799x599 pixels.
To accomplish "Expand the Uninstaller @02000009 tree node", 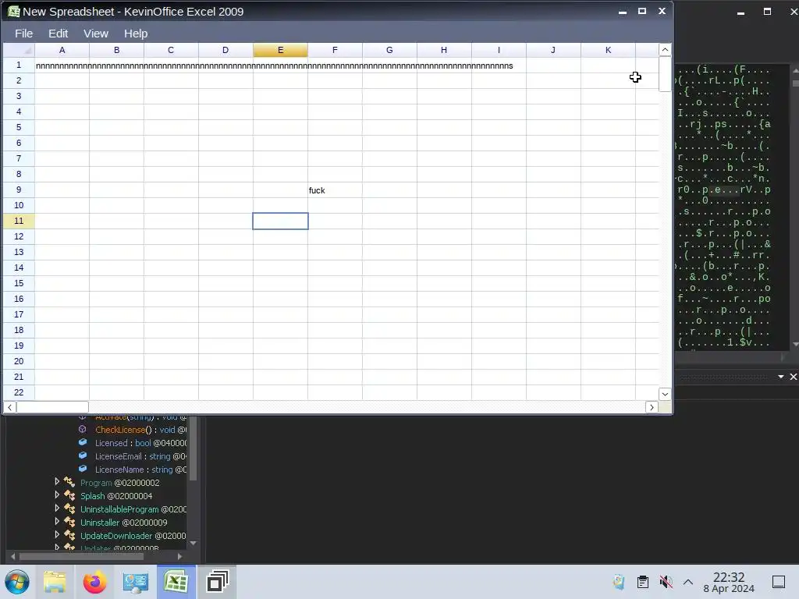I will (x=57, y=521).
